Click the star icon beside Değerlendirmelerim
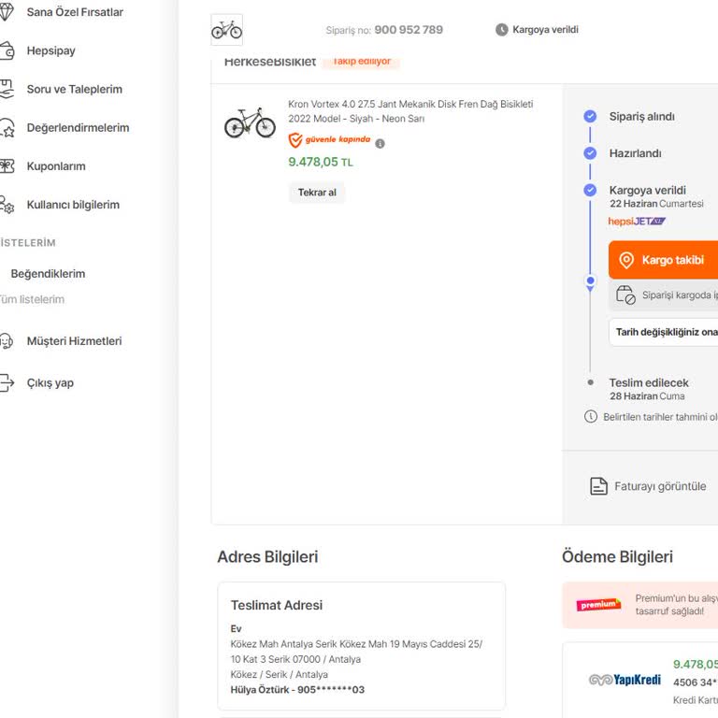 pos(7,127)
